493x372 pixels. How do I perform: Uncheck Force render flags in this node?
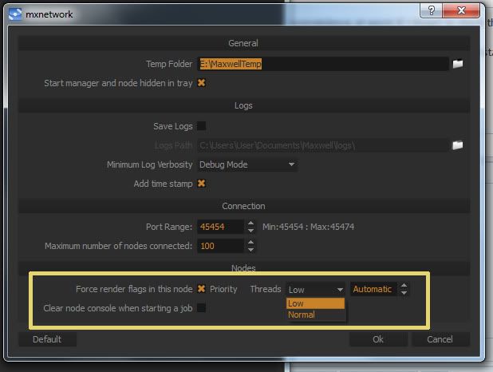point(201,289)
